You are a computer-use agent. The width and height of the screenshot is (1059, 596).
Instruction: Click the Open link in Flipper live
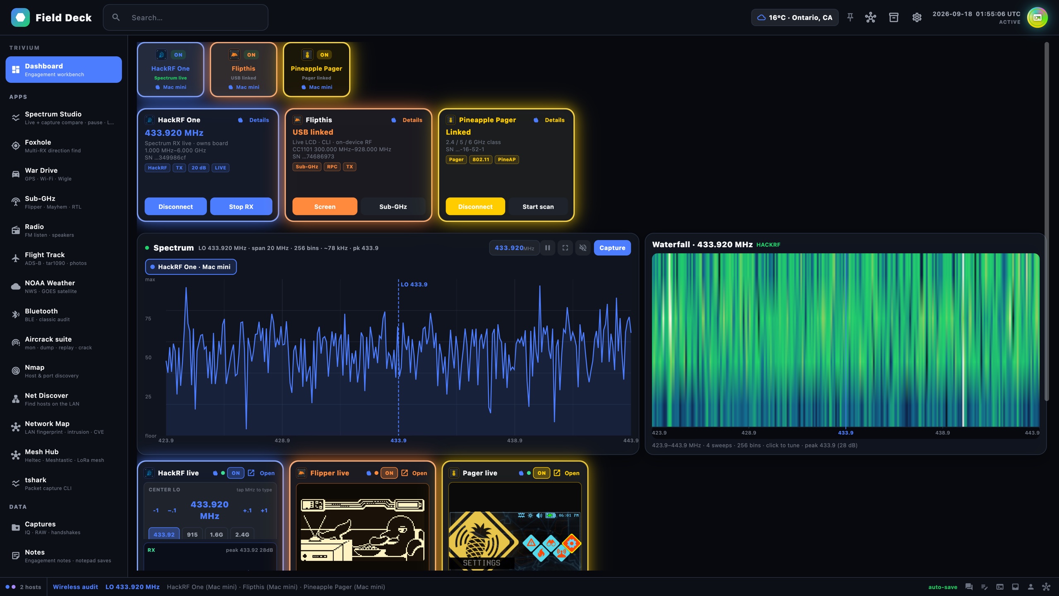[419, 473]
